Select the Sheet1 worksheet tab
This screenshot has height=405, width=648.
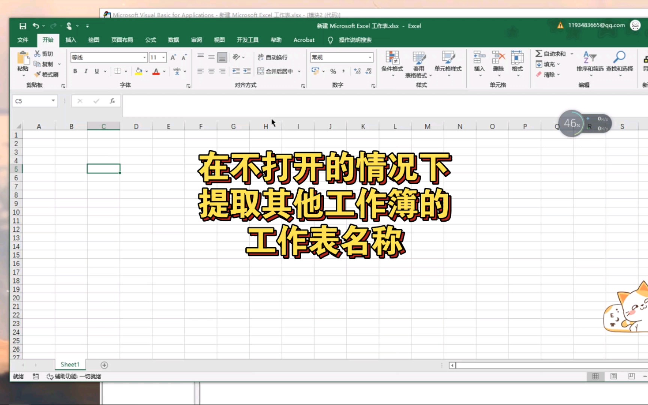coord(70,364)
